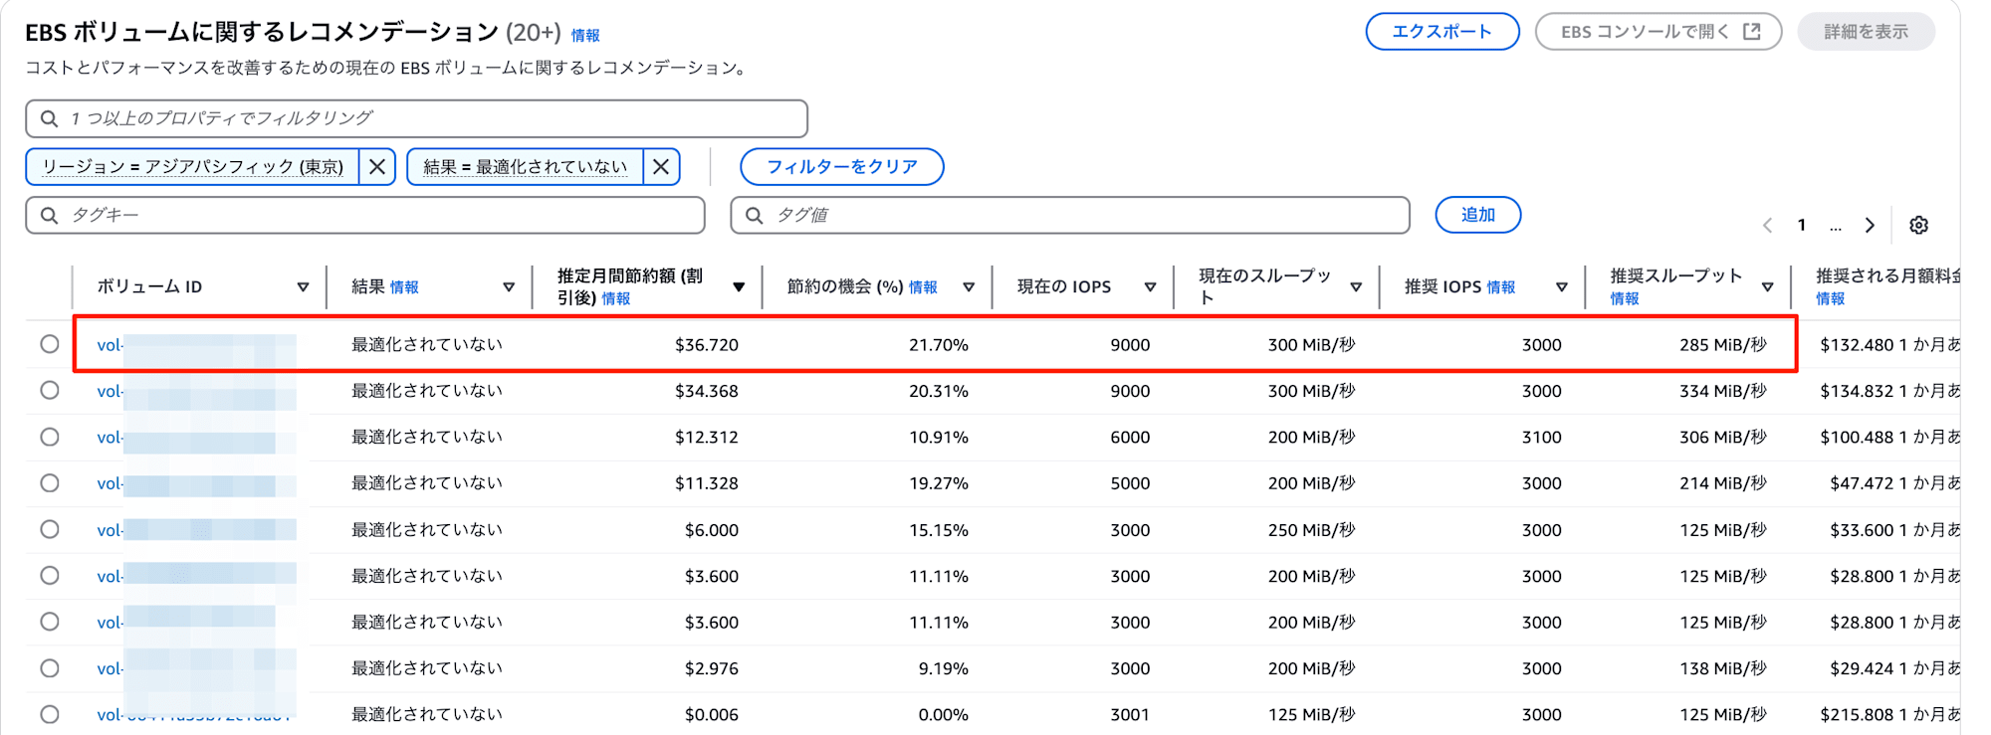1991x735 pixels.
Task: Click the 9.19% savings cell
Action: tap(943, 668)
